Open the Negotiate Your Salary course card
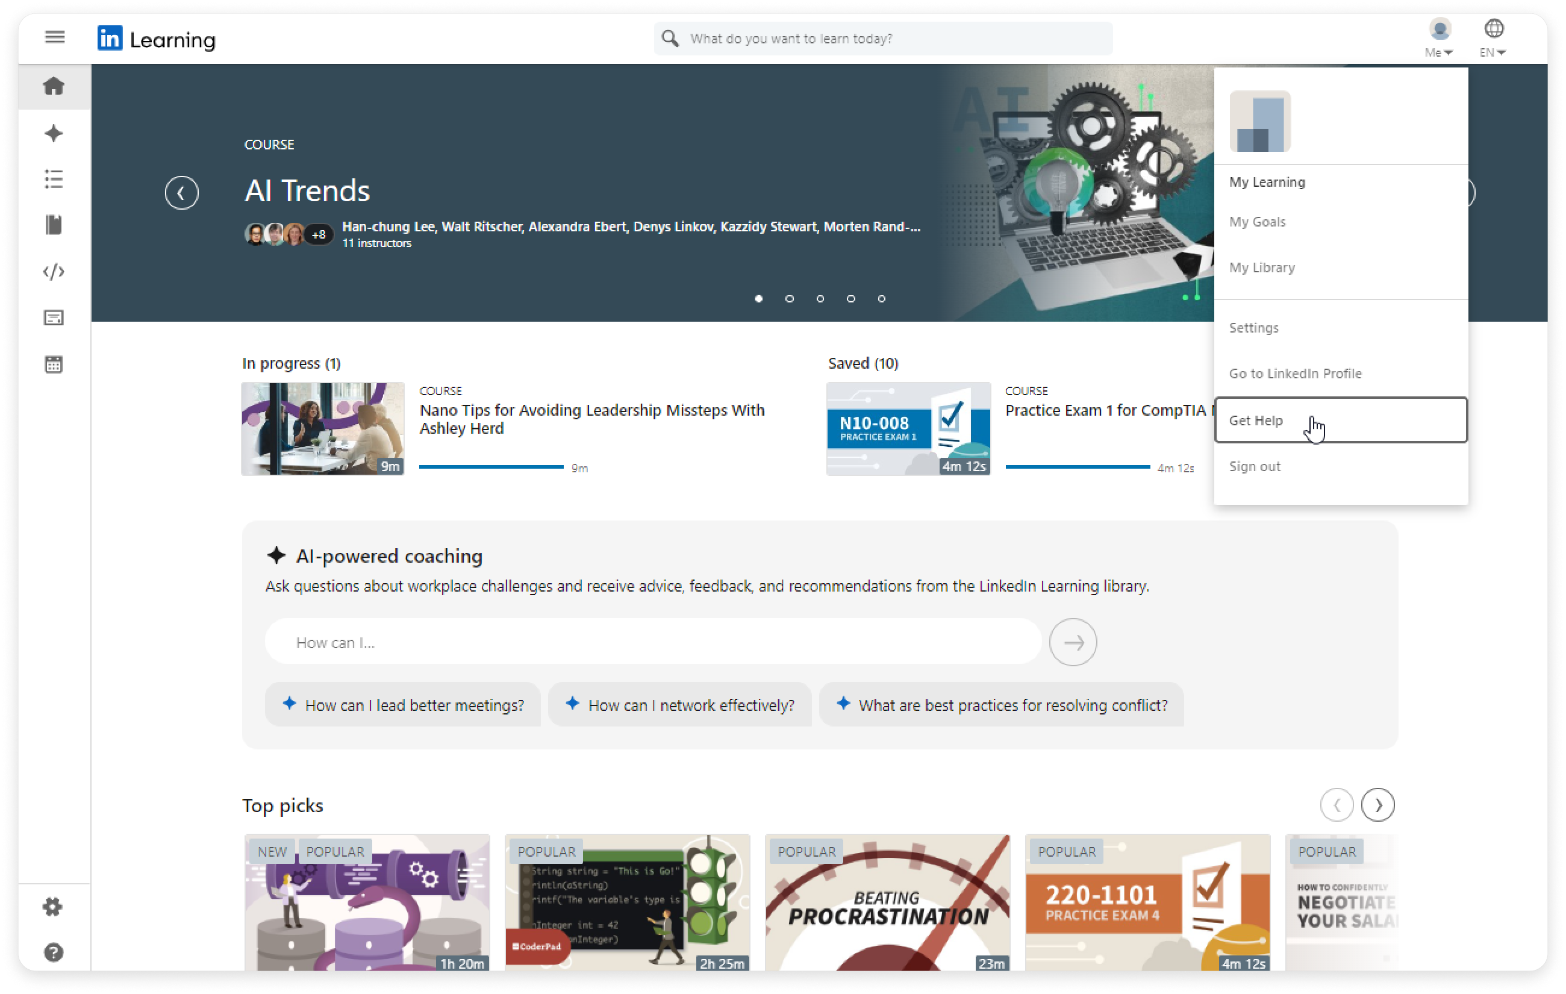This screenshot has height=994, width=1566. [x=1341, y=902]
